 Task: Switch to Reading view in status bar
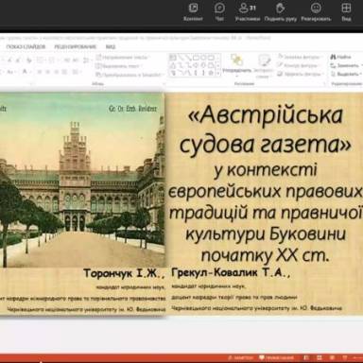332,358
